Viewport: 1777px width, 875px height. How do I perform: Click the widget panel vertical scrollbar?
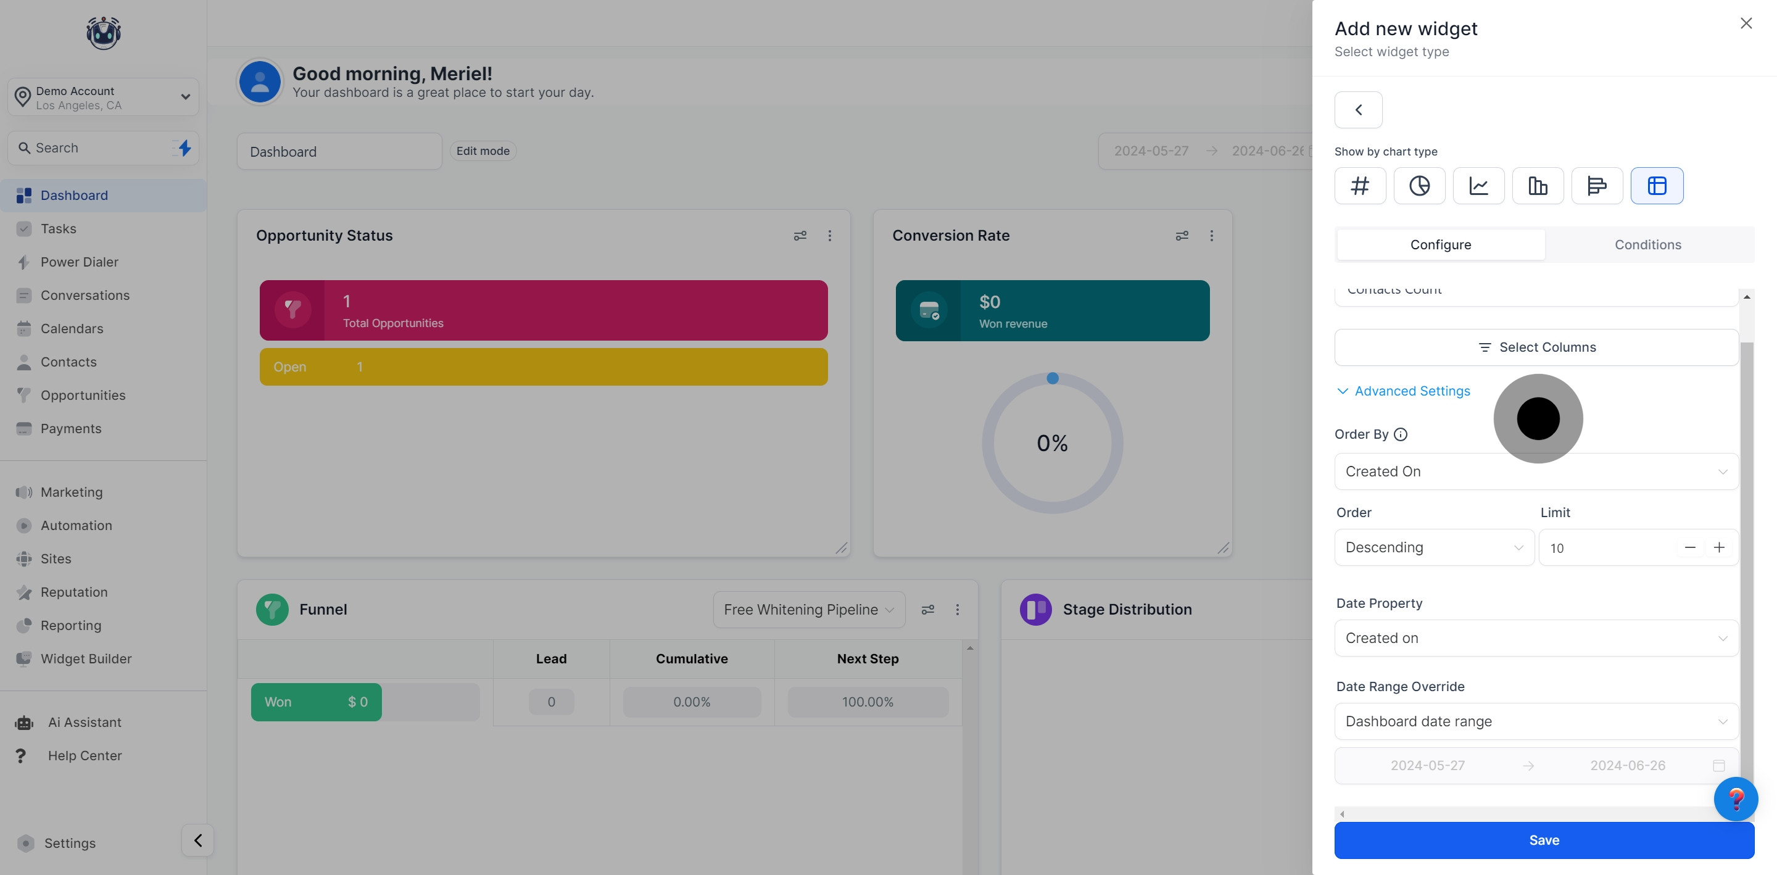(x=1746, y=552)
